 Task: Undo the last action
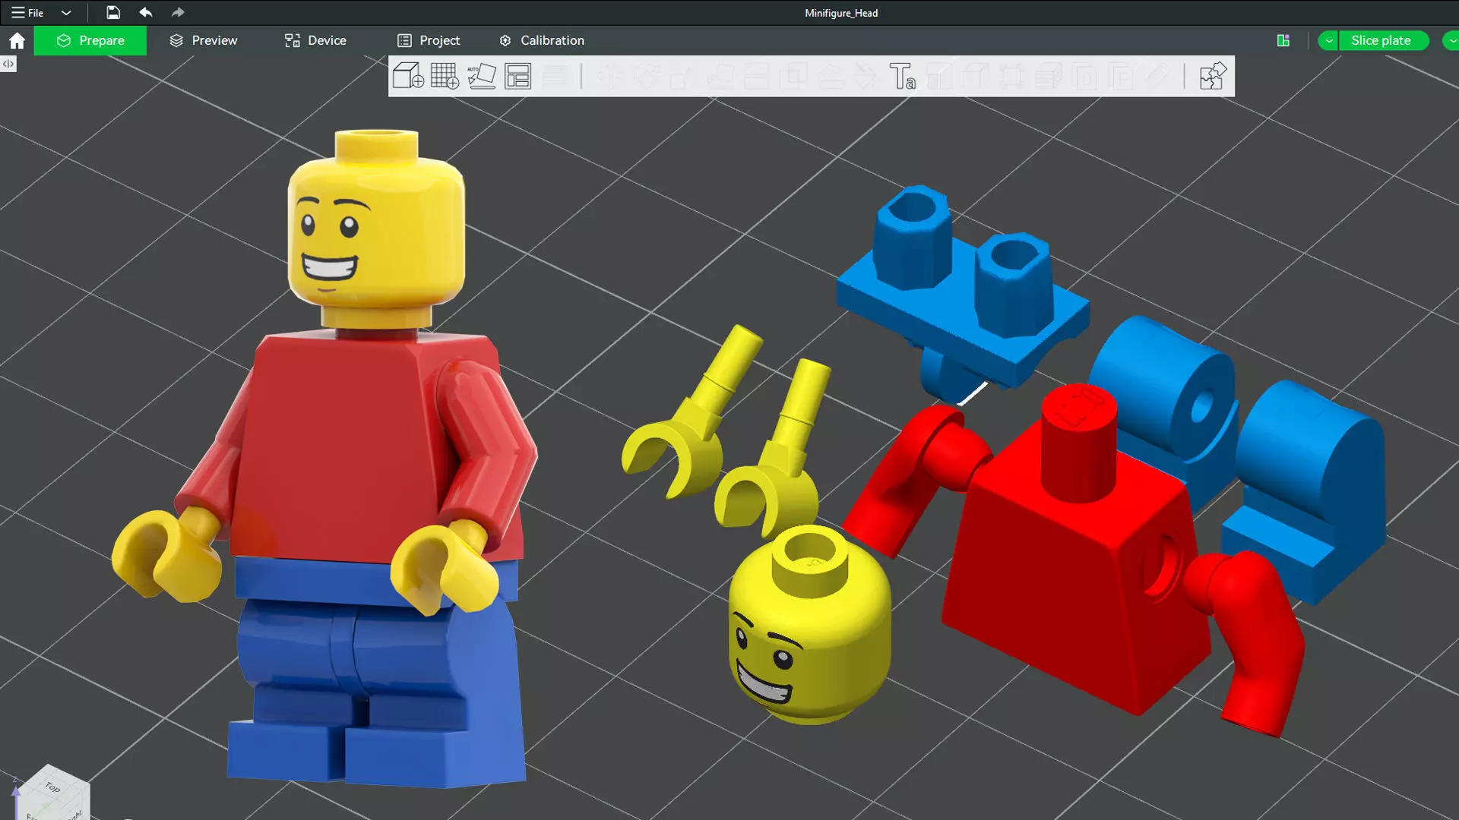146,12
